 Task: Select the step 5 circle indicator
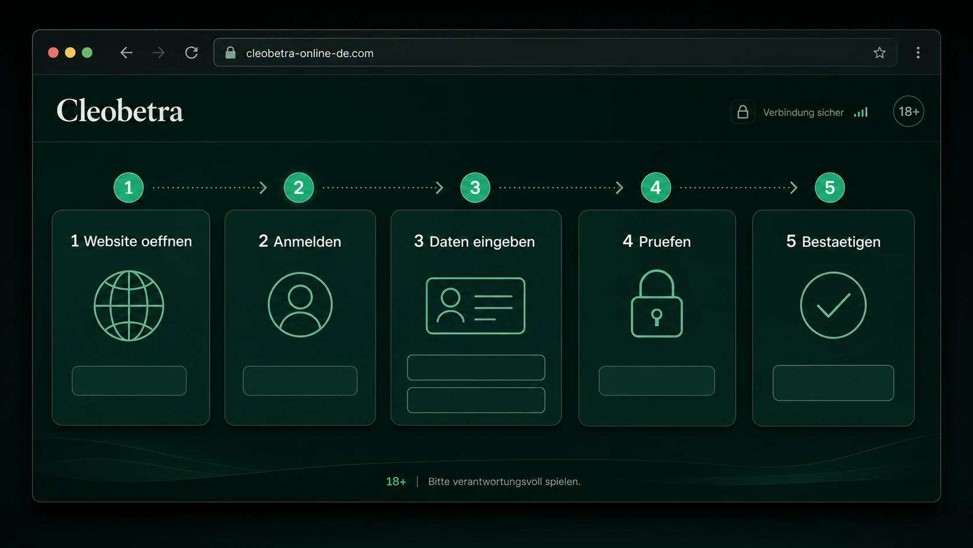[830, 188]
